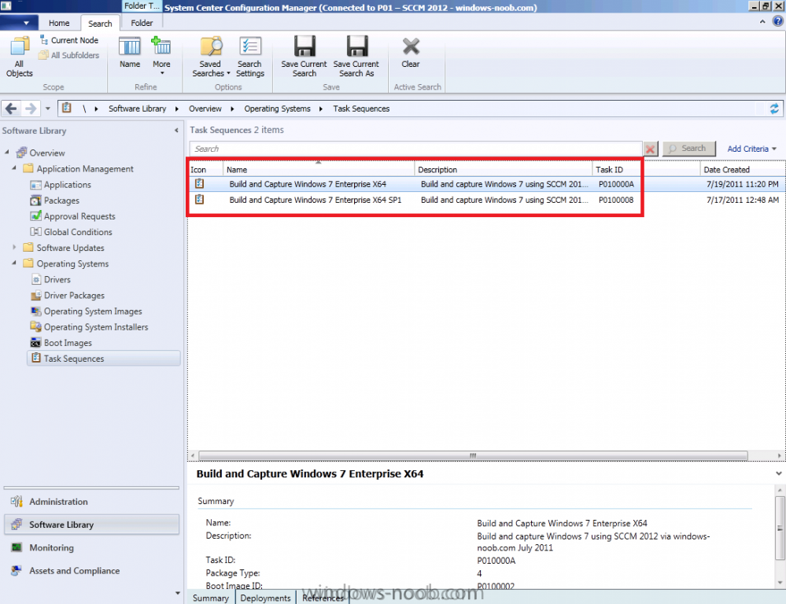Click the Save Current Search icon
The width and height of the screenshot is (786, 604).
pyautogui.click(x=304, y=46)
